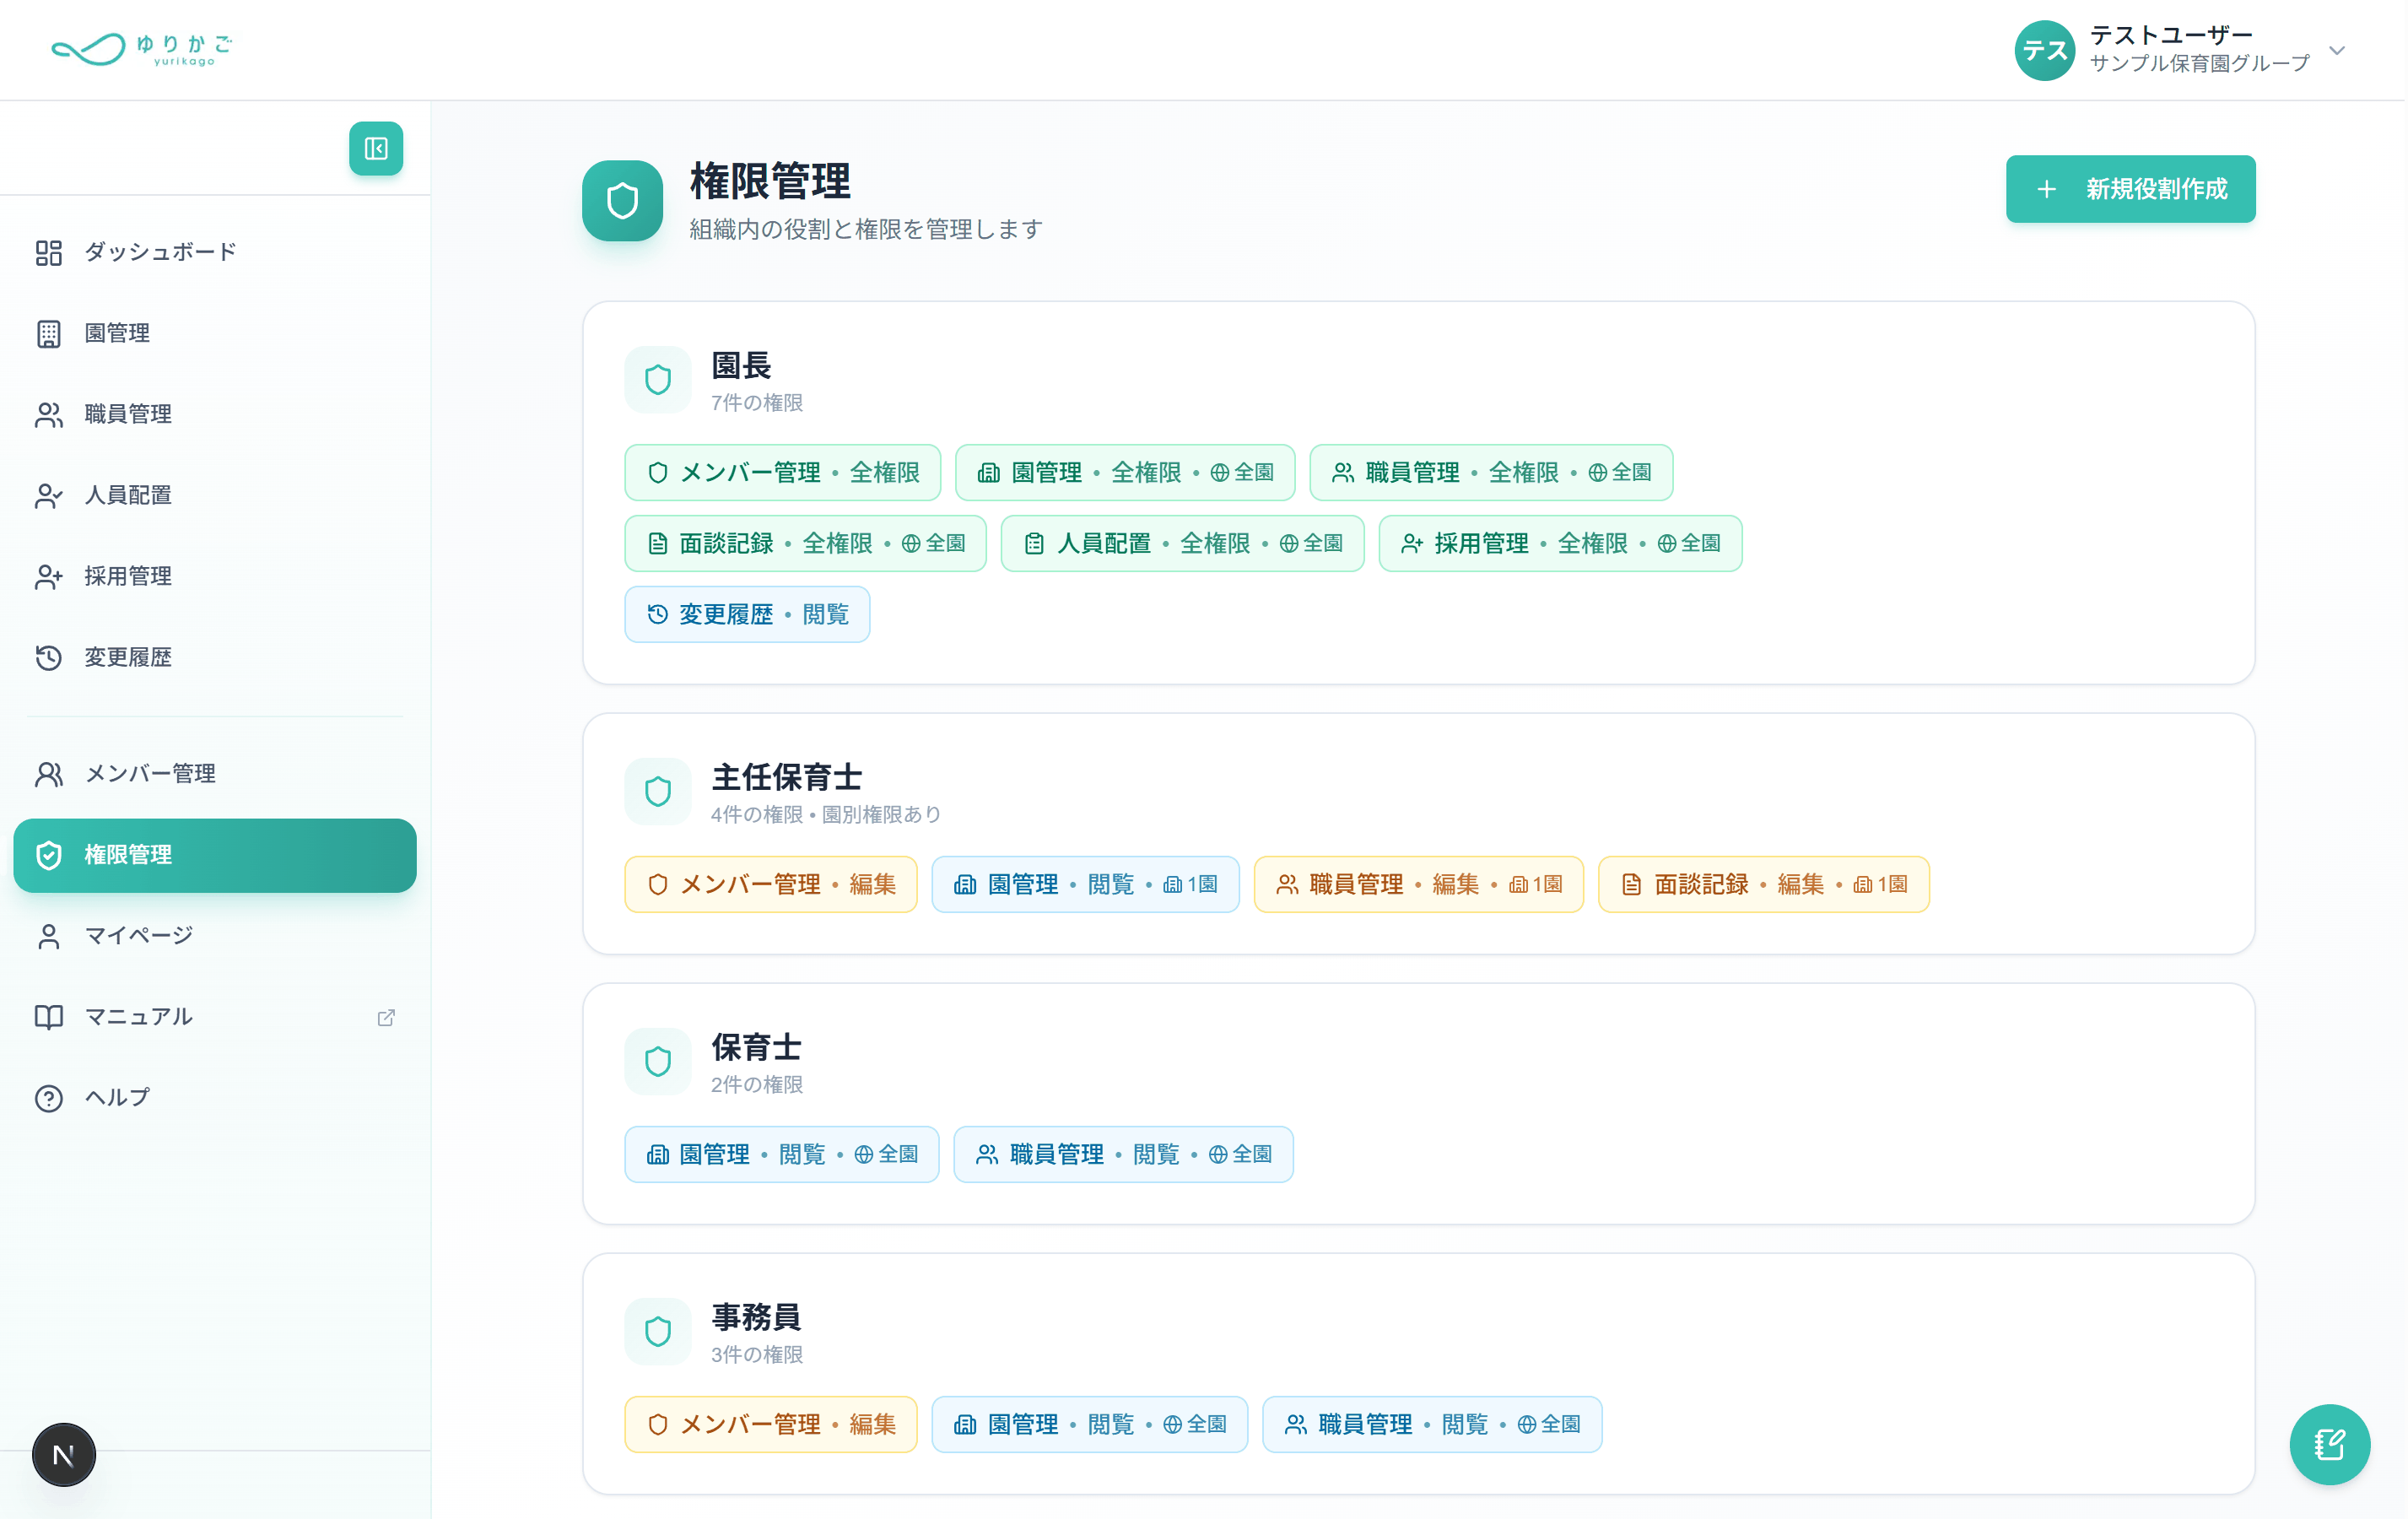Click the 採用管理 person-plus icon in sidebar
The height and width of the screenshot is (1519, 2408).
click(x=49, y=576)
